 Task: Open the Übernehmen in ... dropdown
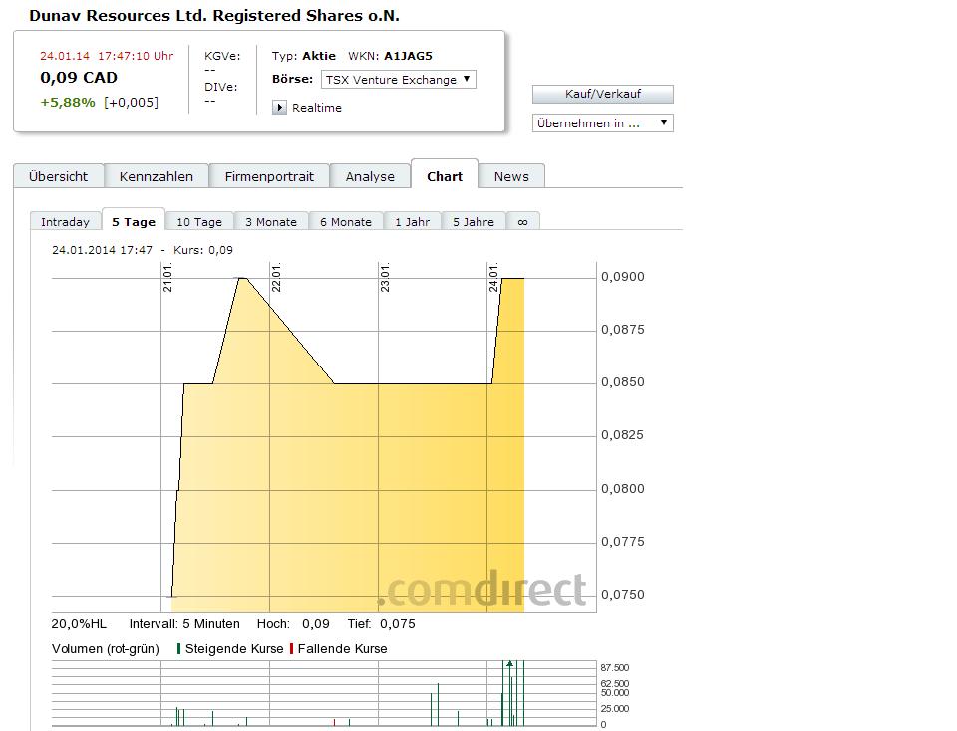[x=602, y=123]
